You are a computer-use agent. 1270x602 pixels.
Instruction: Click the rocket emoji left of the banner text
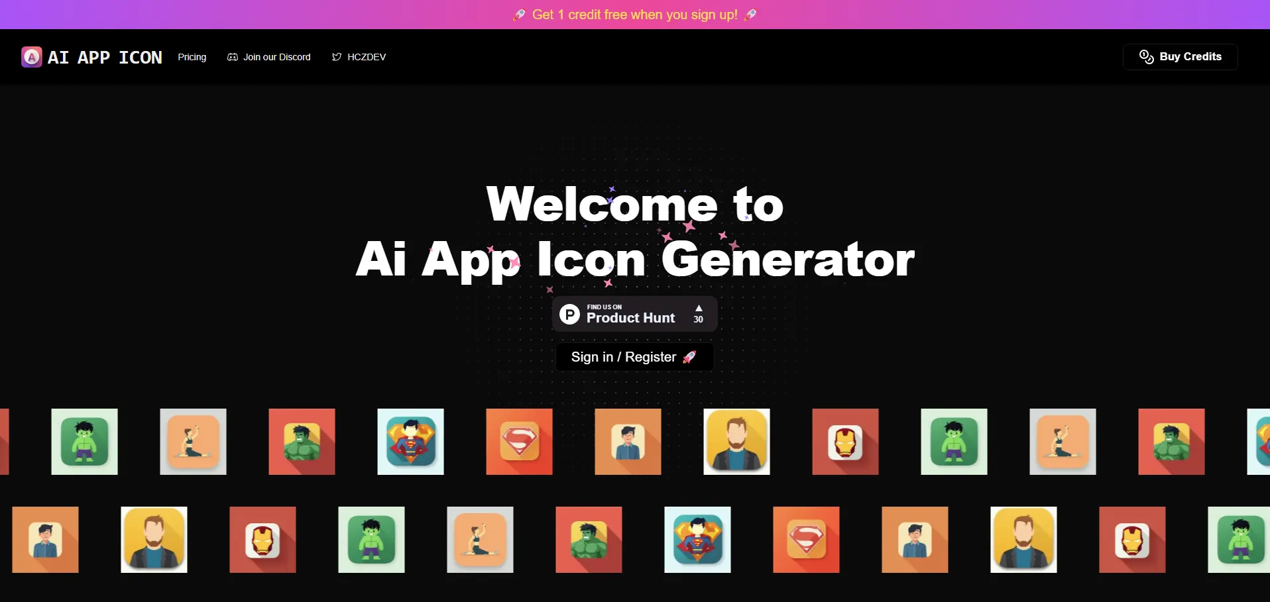tap(519, 15)
